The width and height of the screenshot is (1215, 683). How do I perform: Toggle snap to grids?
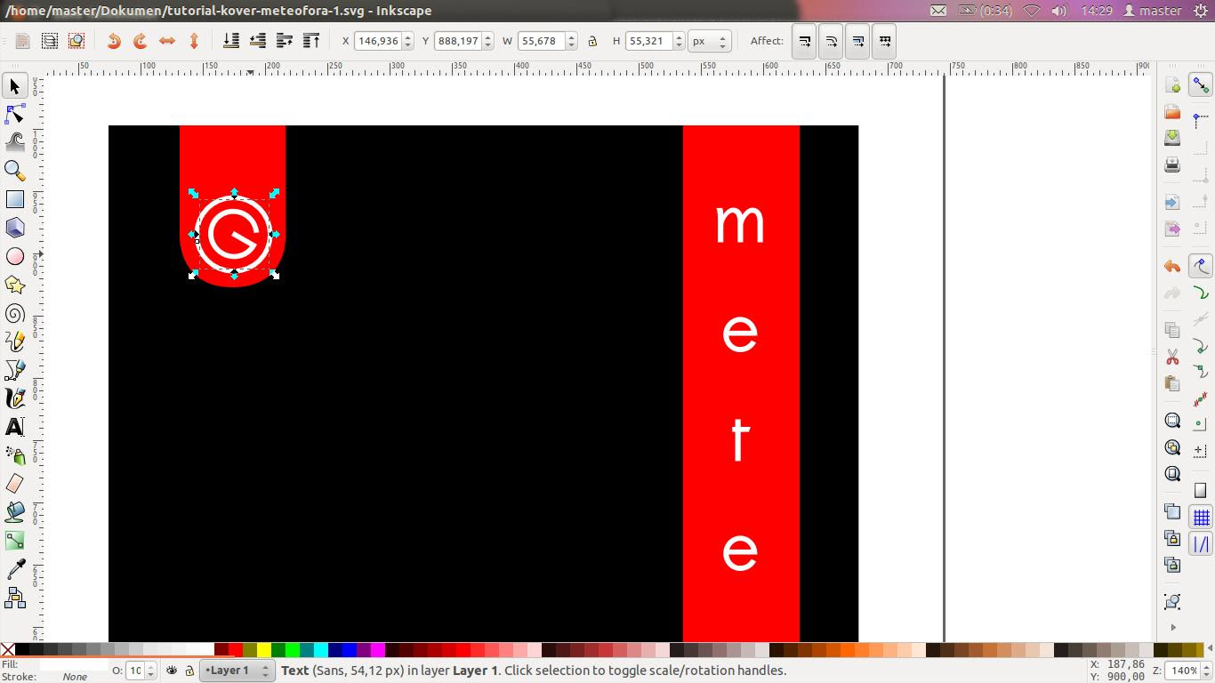click(1202, 517)
